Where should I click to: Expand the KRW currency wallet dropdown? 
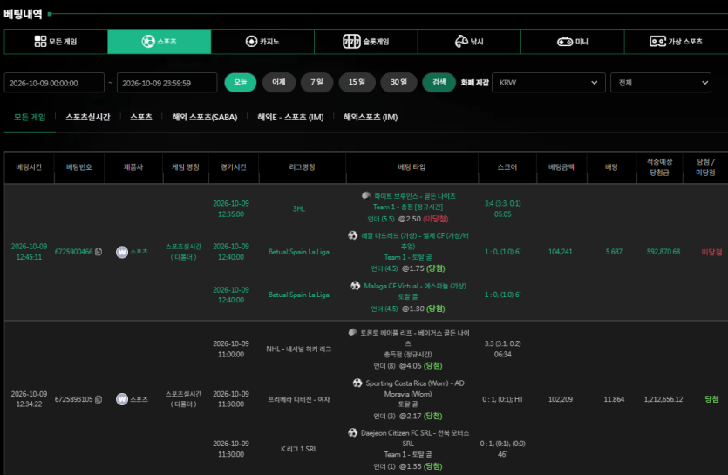[x=548, y=83]
